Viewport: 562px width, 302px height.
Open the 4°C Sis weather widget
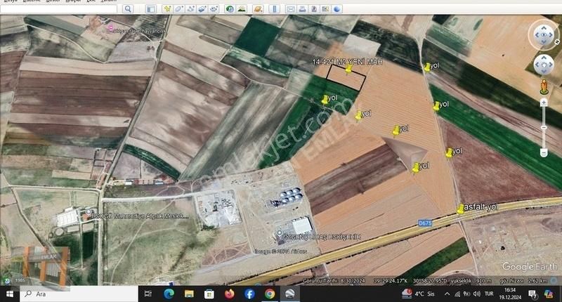(418, 294)
